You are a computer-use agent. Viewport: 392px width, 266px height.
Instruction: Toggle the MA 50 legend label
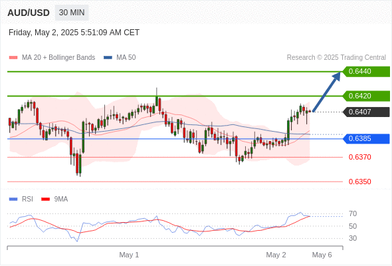126,58
